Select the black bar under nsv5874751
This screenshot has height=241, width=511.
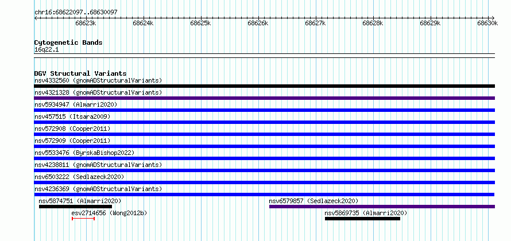75,207
